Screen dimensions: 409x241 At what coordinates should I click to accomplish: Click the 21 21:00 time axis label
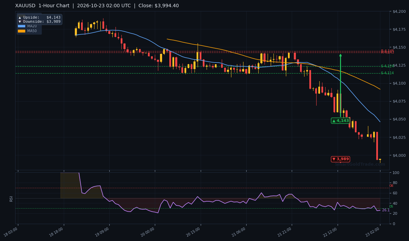point(285,232)
